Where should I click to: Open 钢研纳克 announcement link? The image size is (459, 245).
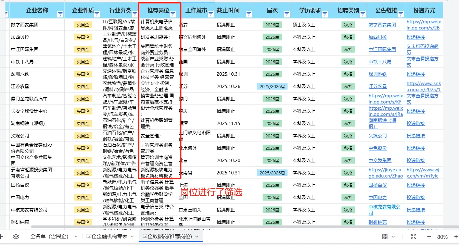378,222
